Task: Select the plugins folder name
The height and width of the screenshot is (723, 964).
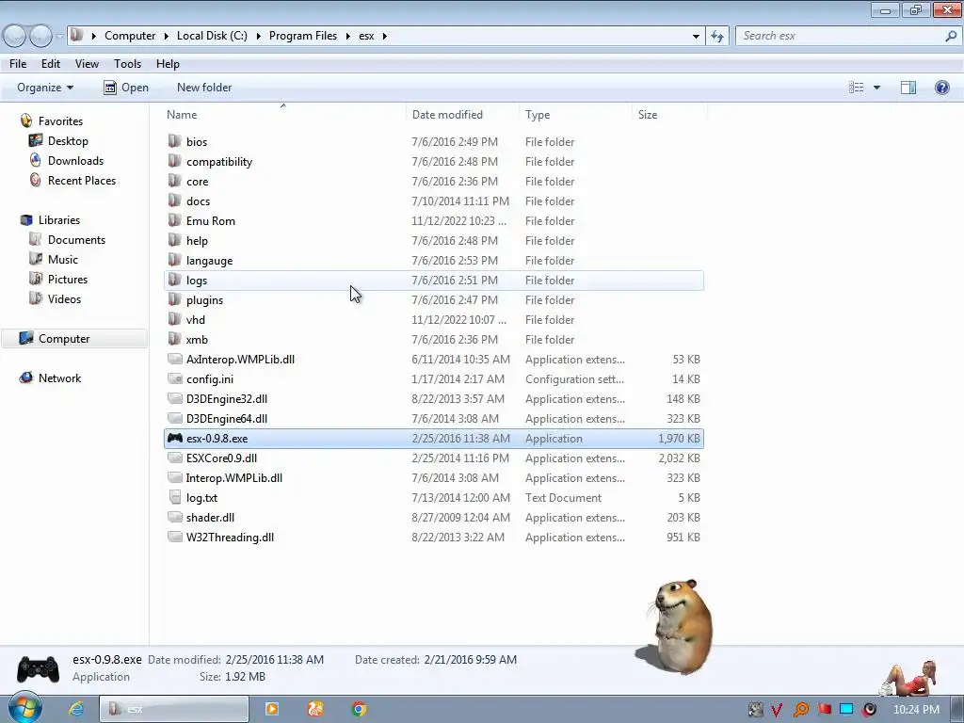Action: (x=204, y=300)
